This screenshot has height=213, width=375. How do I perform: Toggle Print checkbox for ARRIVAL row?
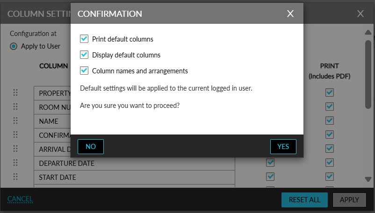tap(330, 149)
